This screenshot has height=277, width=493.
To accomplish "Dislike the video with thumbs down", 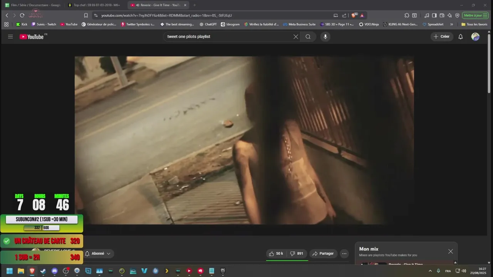I will (297, 254).
